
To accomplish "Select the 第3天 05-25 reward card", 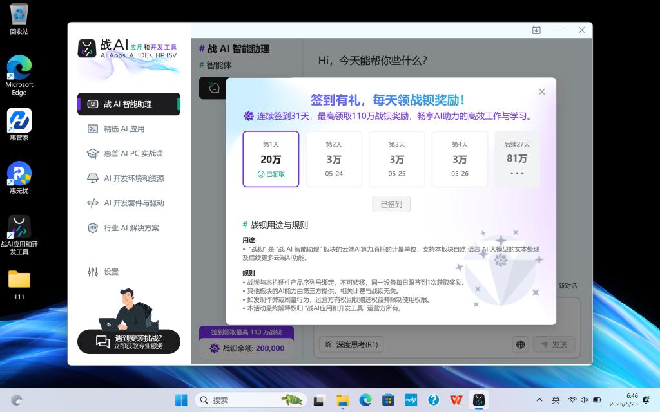I will [x=397, y=159].
